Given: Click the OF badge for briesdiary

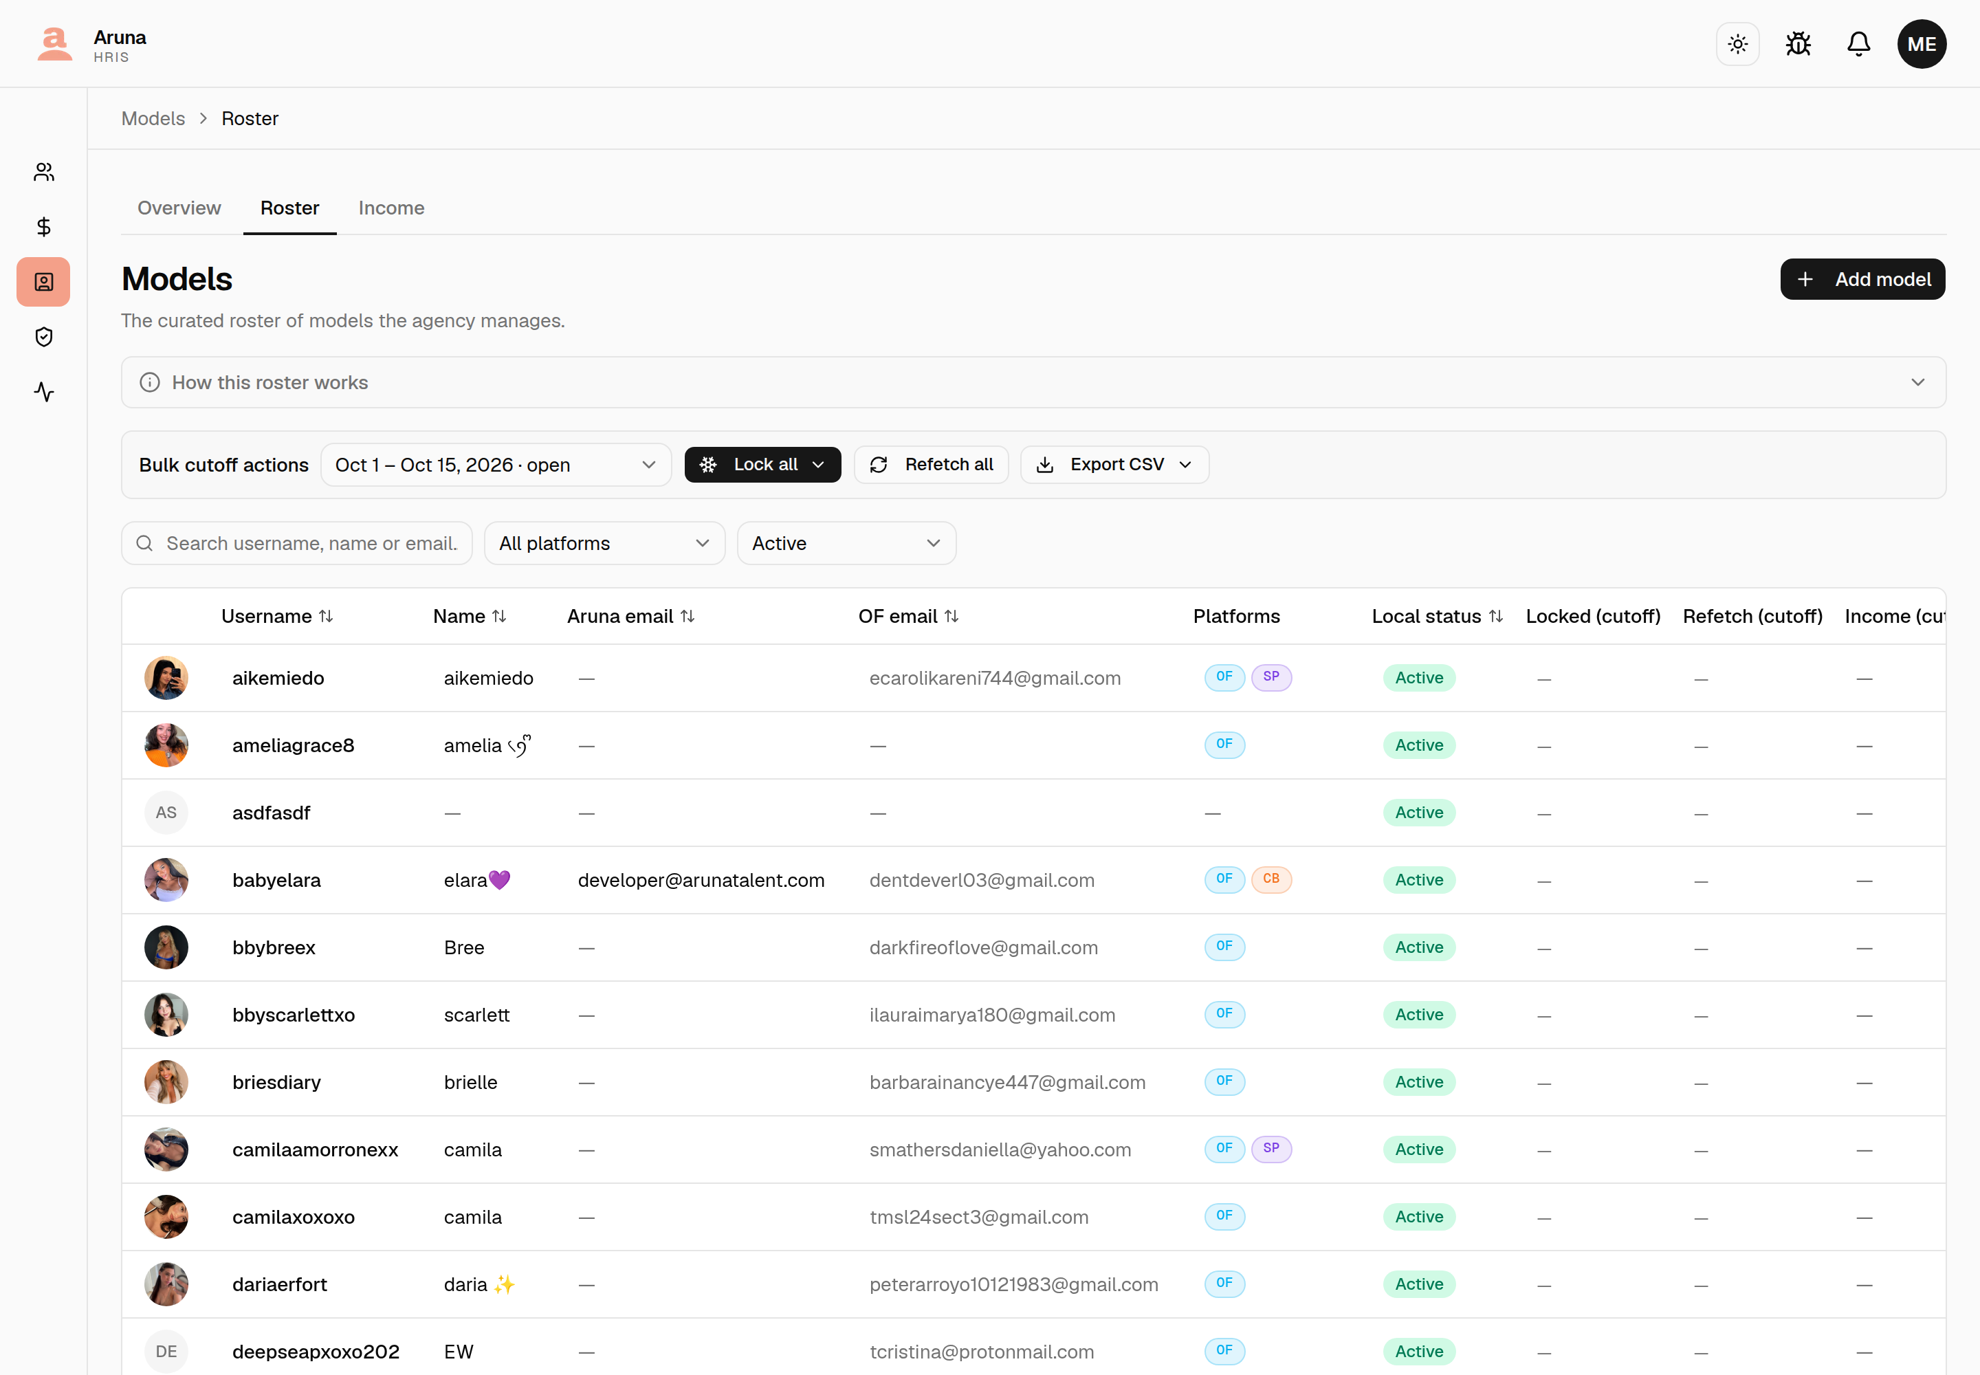Looking at the screenshot, I should pos(1224,1081).
